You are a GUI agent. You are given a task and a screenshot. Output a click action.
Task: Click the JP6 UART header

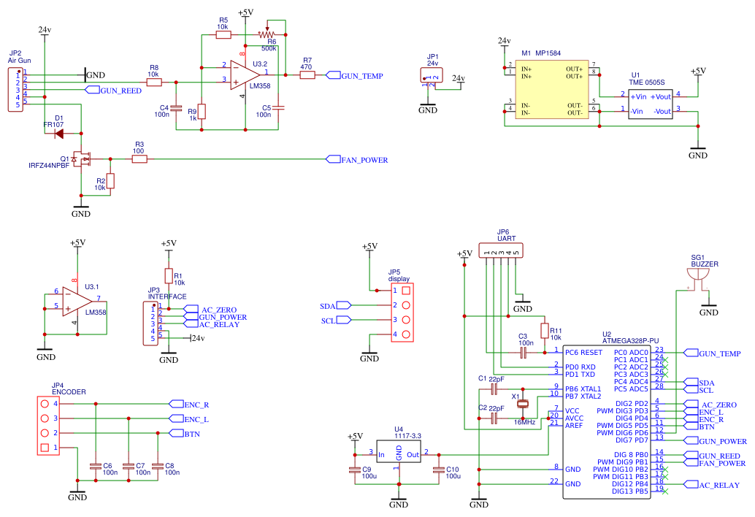coord(500,250)
